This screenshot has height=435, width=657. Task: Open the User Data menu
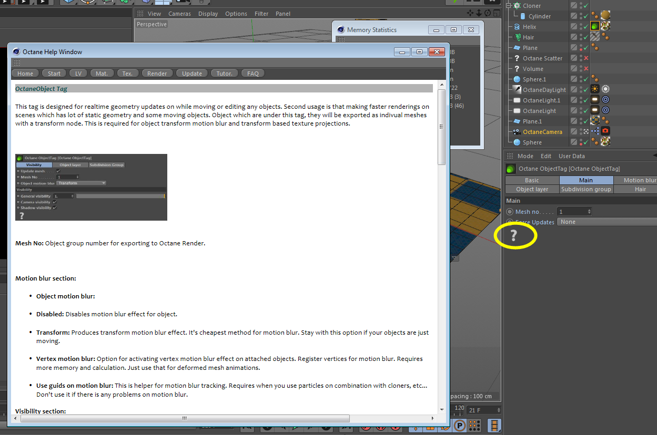(x=571, y=156)
